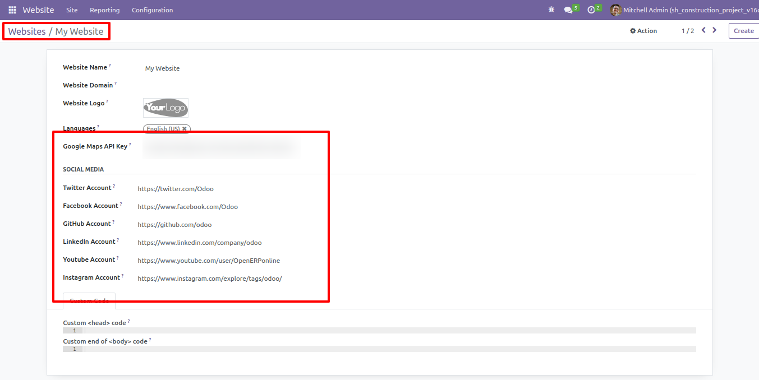Open the conversations messages icon
The height and width of the screenshot is (380, 759).
(x=568, y=10)
